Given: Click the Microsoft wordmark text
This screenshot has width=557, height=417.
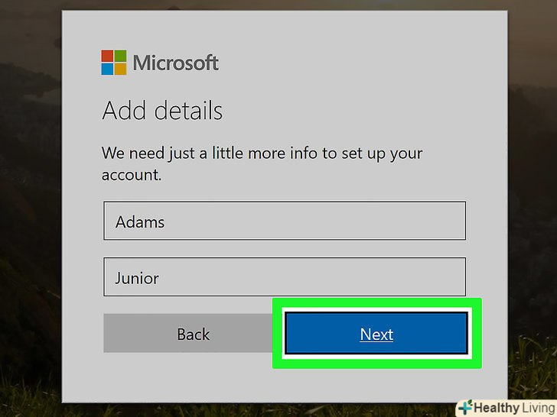Looking at the screenshot, I should click(x=175, y=63).
